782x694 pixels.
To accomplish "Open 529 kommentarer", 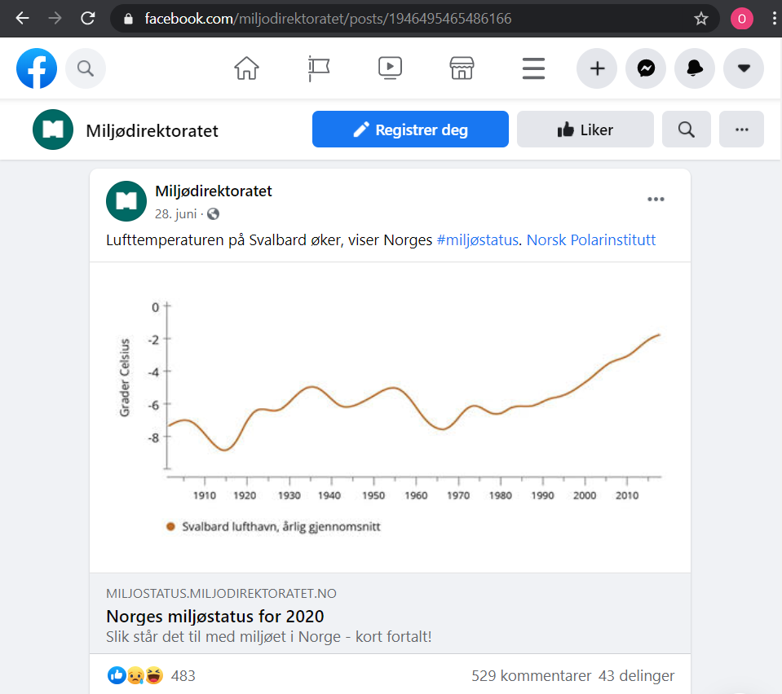I will (531, 676).
